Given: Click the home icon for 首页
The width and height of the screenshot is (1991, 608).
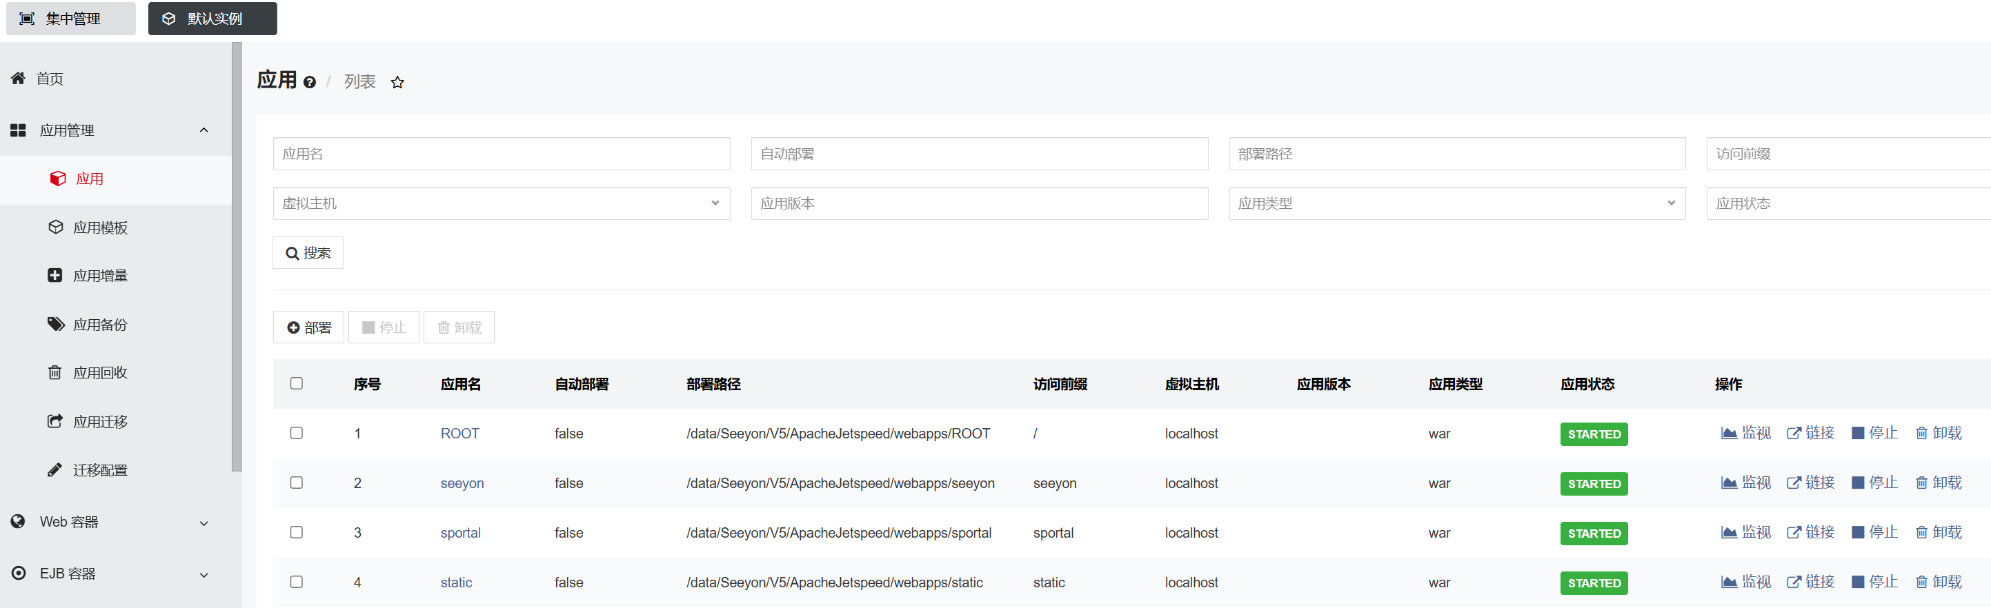Looking at the screenshot, I should (x=18, y=78).
